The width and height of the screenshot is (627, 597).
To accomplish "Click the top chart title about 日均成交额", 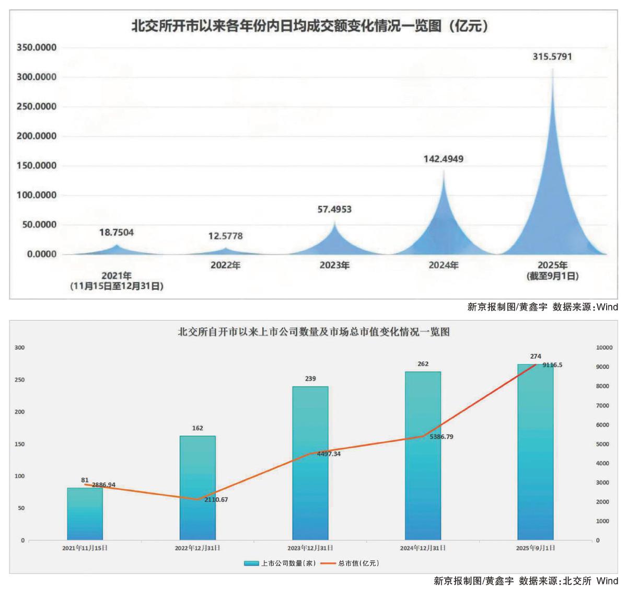I will [x=309, y=26].
